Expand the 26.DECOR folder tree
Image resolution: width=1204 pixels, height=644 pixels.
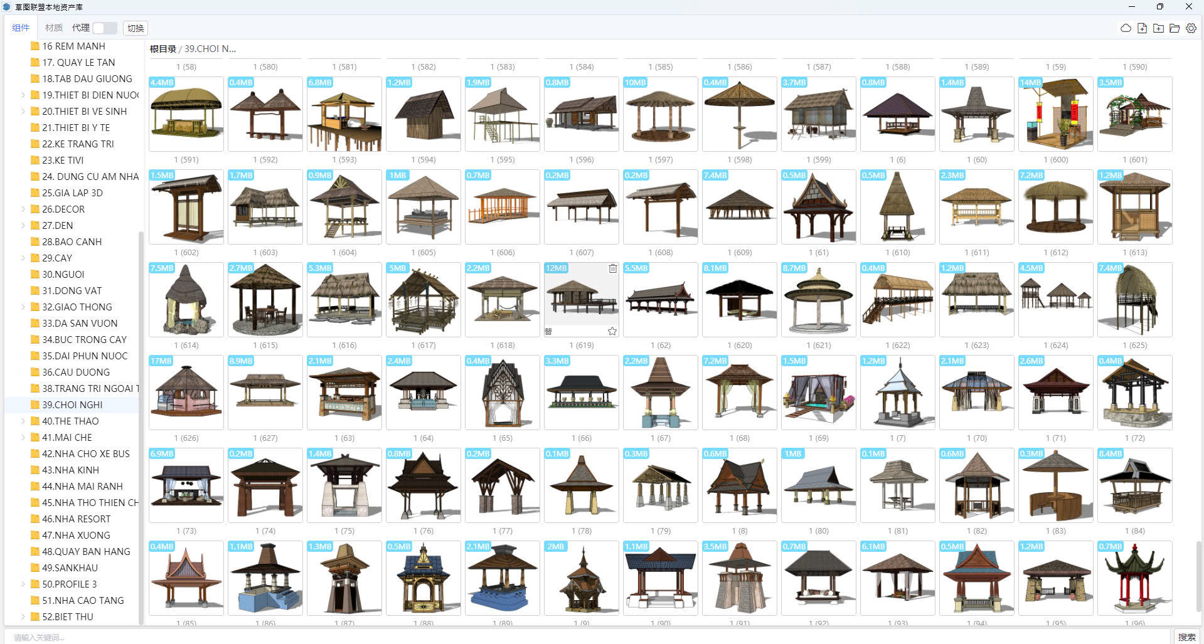[x=23, y=209]
